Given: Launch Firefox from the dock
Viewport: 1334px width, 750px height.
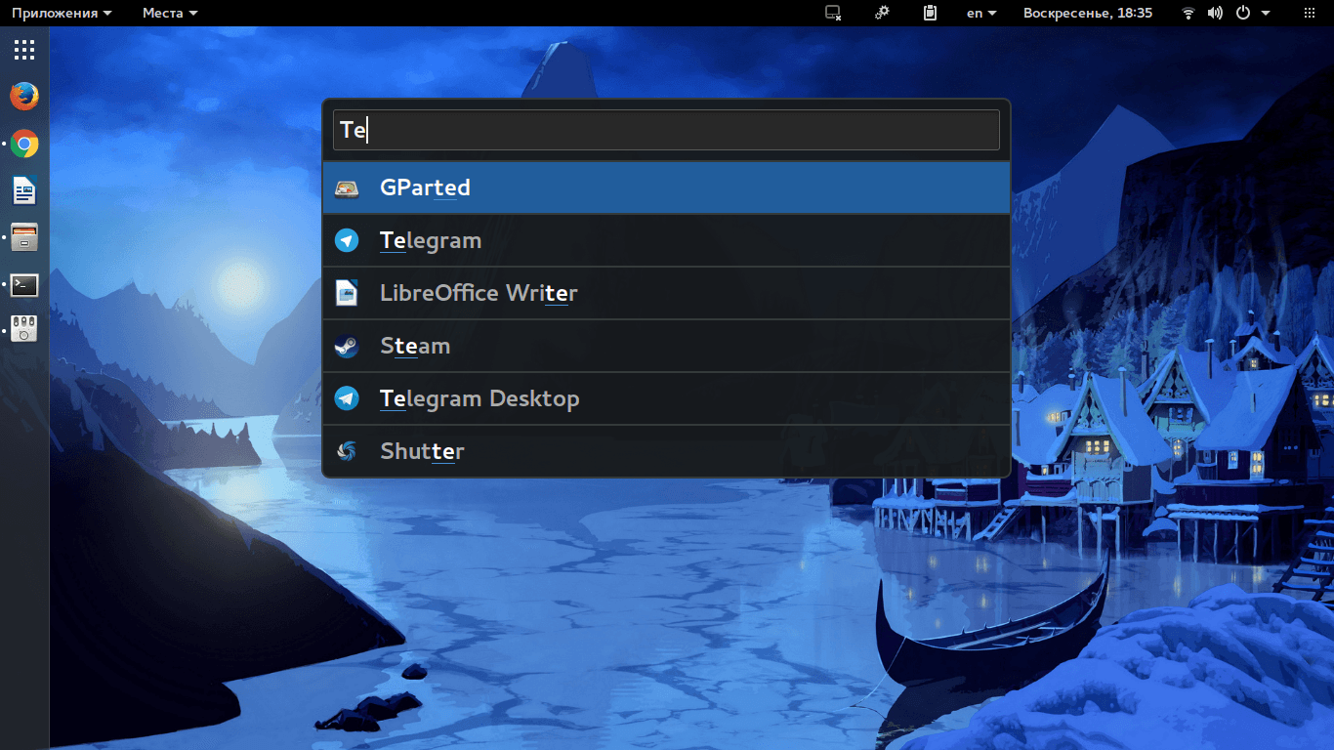Looking at the screenshot, I should tap(24, 96).
